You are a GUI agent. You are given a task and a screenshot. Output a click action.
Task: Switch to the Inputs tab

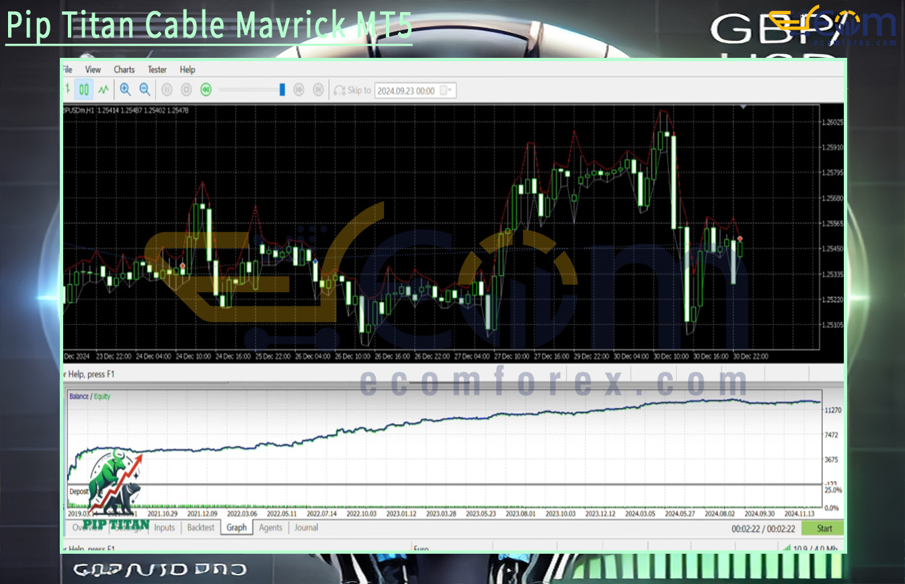point(165,527)
